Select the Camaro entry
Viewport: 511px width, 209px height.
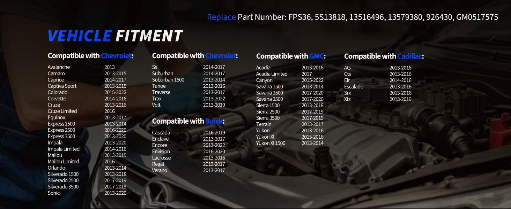(56, 73)
